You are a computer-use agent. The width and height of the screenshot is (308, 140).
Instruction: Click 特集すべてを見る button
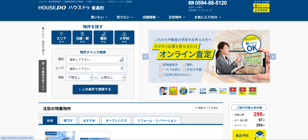pyautogui.click(x=207, y=108)
